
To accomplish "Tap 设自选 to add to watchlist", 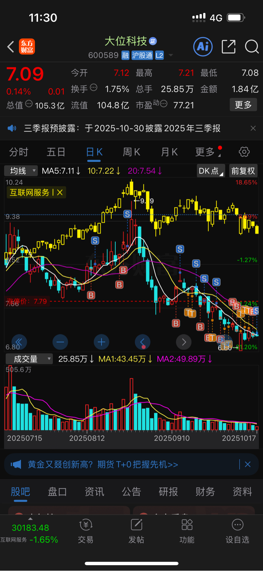I will click(x=237, y=531).
